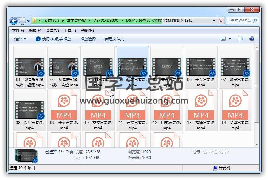The height and width of the screenshot is (180, 268).
Task: Rate three stars in 分级
Action: pos(216,152)
